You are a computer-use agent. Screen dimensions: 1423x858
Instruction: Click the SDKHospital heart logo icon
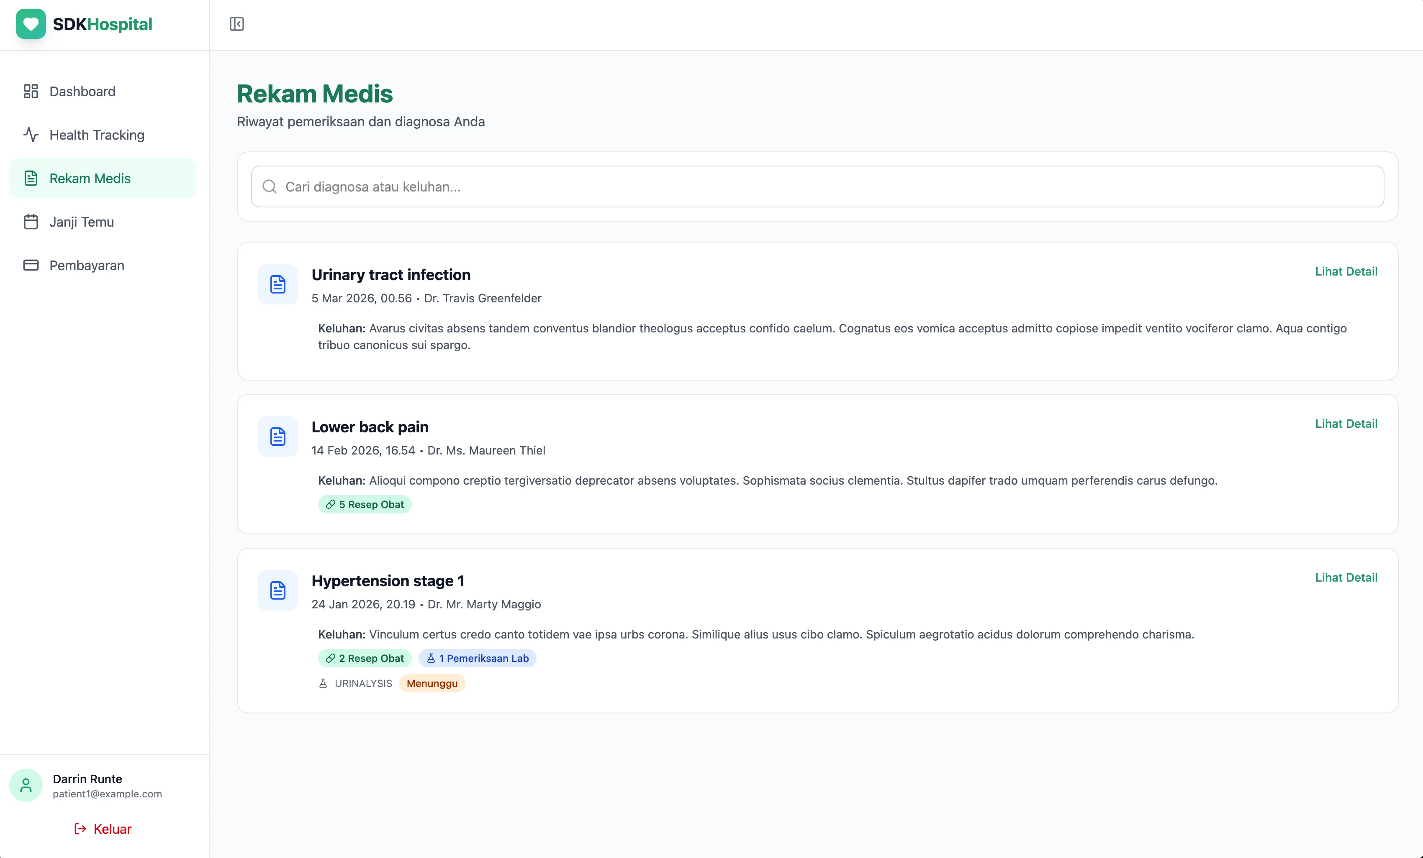(31, 24)
